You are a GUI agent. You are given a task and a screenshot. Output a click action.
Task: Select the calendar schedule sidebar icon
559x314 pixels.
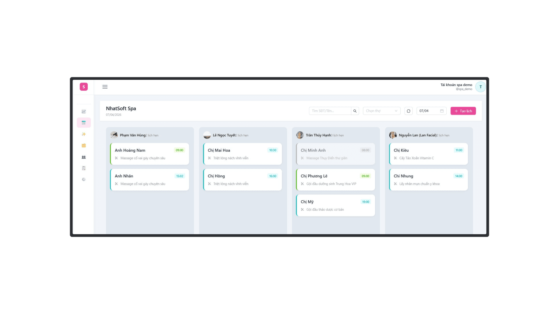coord(84,123)
